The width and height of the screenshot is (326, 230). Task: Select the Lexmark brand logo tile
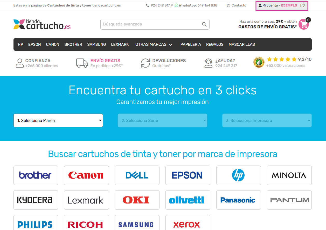click(86, 200)
